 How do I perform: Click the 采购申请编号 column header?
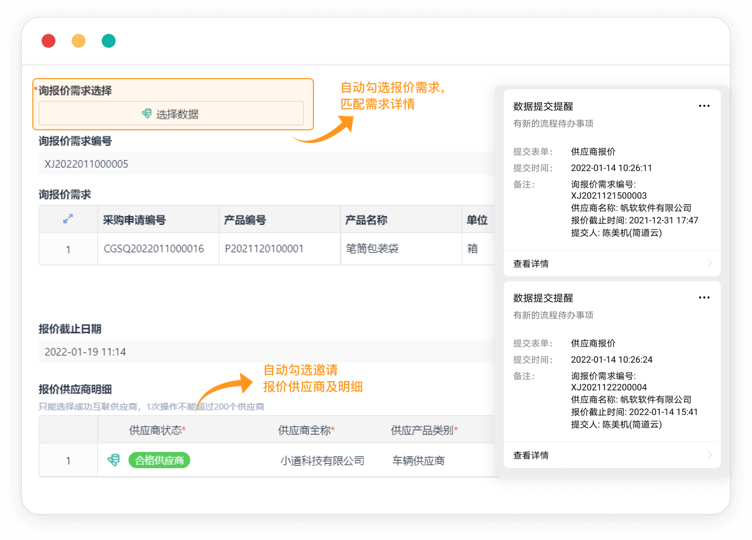[x=135, y=220]
